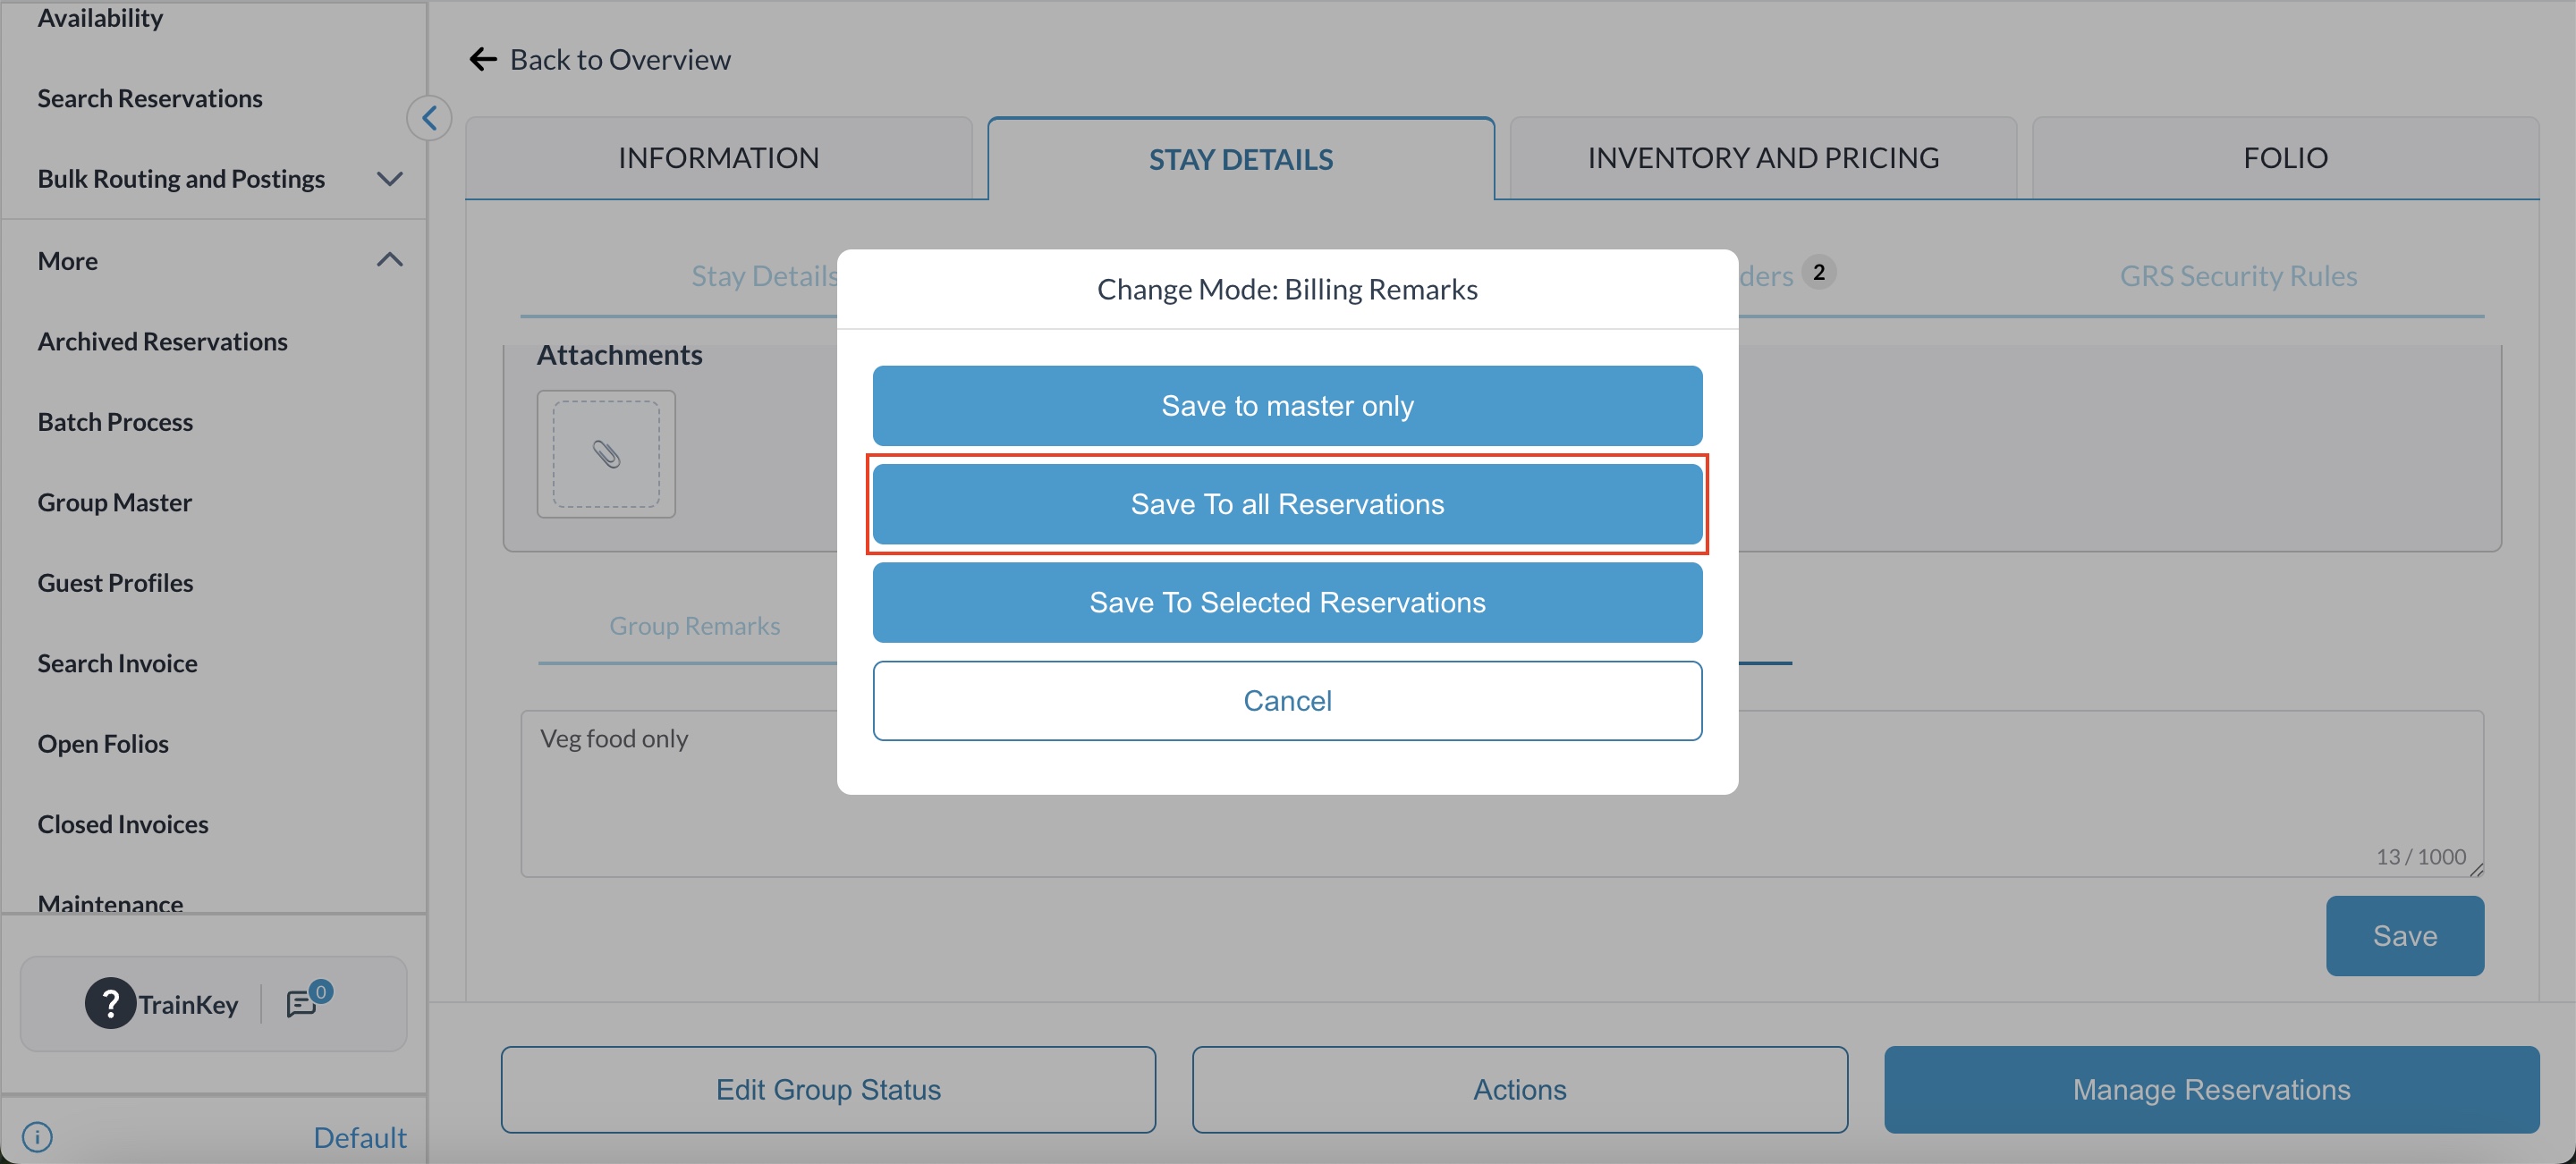Open the chat messages icon

(x=302, y=1003)
